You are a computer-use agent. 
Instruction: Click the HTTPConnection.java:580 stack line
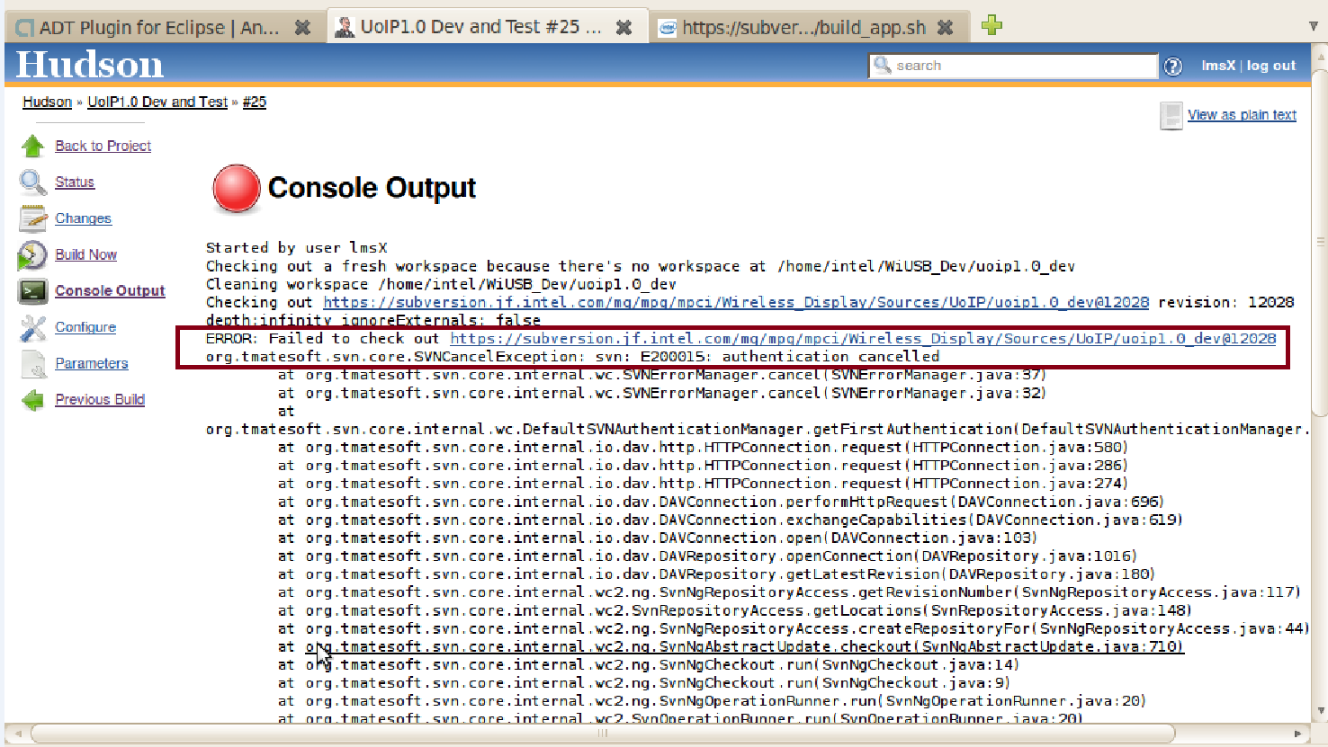click(x=703, y=447)
